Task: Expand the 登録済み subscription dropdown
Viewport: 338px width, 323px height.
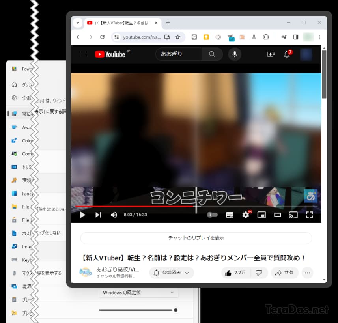Action: [x=172, y=273]
